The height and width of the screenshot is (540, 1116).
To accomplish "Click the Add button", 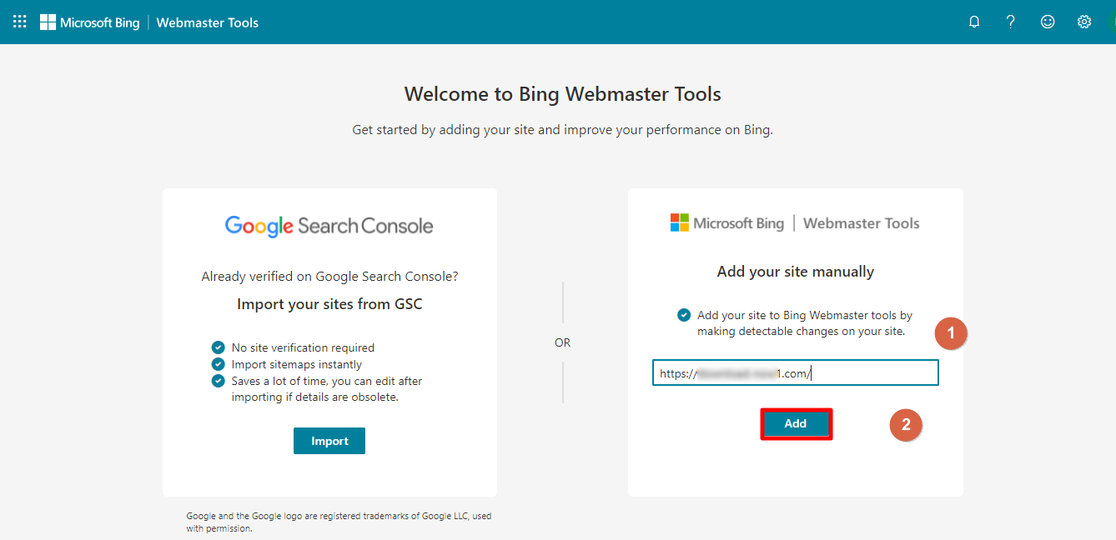I will tap(796, 423).
